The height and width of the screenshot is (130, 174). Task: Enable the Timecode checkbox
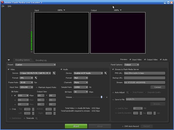24,118
